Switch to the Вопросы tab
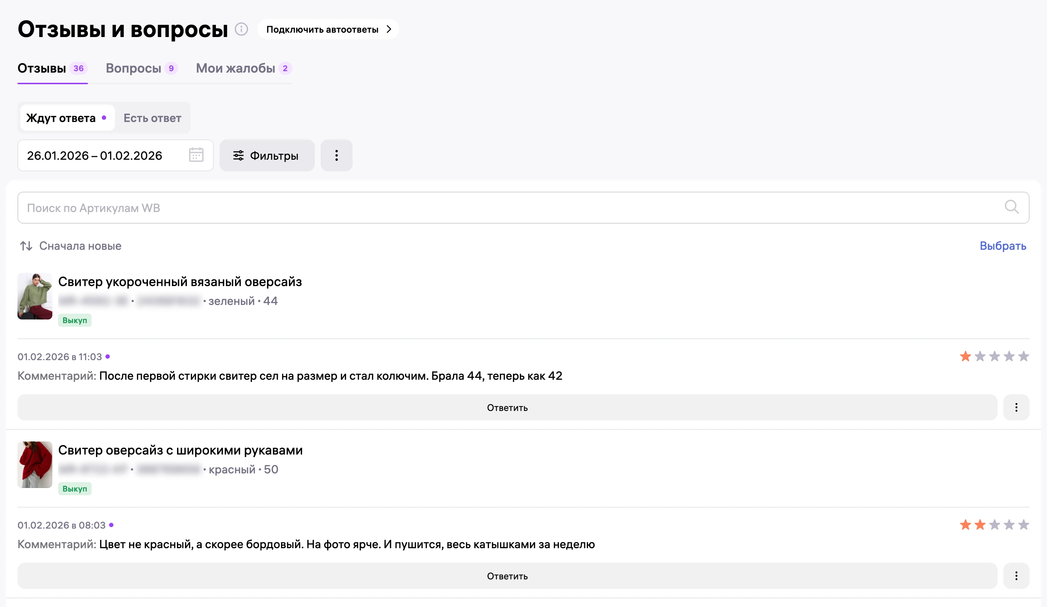Image resolution: width=1047 pixels, height=607 pixels. (142, 68)
